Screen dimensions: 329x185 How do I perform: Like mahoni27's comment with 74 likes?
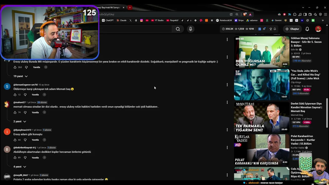point(15,112)
